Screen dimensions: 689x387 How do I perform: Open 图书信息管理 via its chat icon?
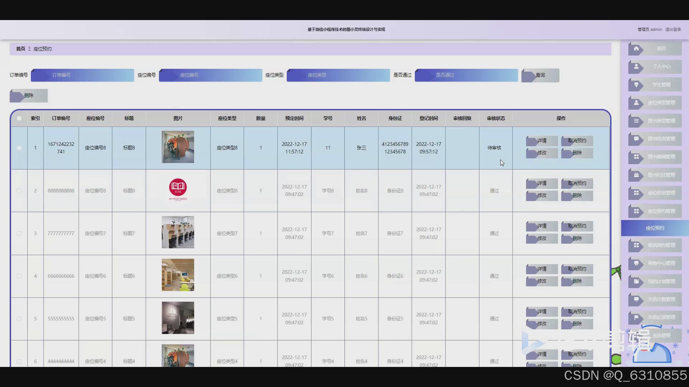coord(636,139)
